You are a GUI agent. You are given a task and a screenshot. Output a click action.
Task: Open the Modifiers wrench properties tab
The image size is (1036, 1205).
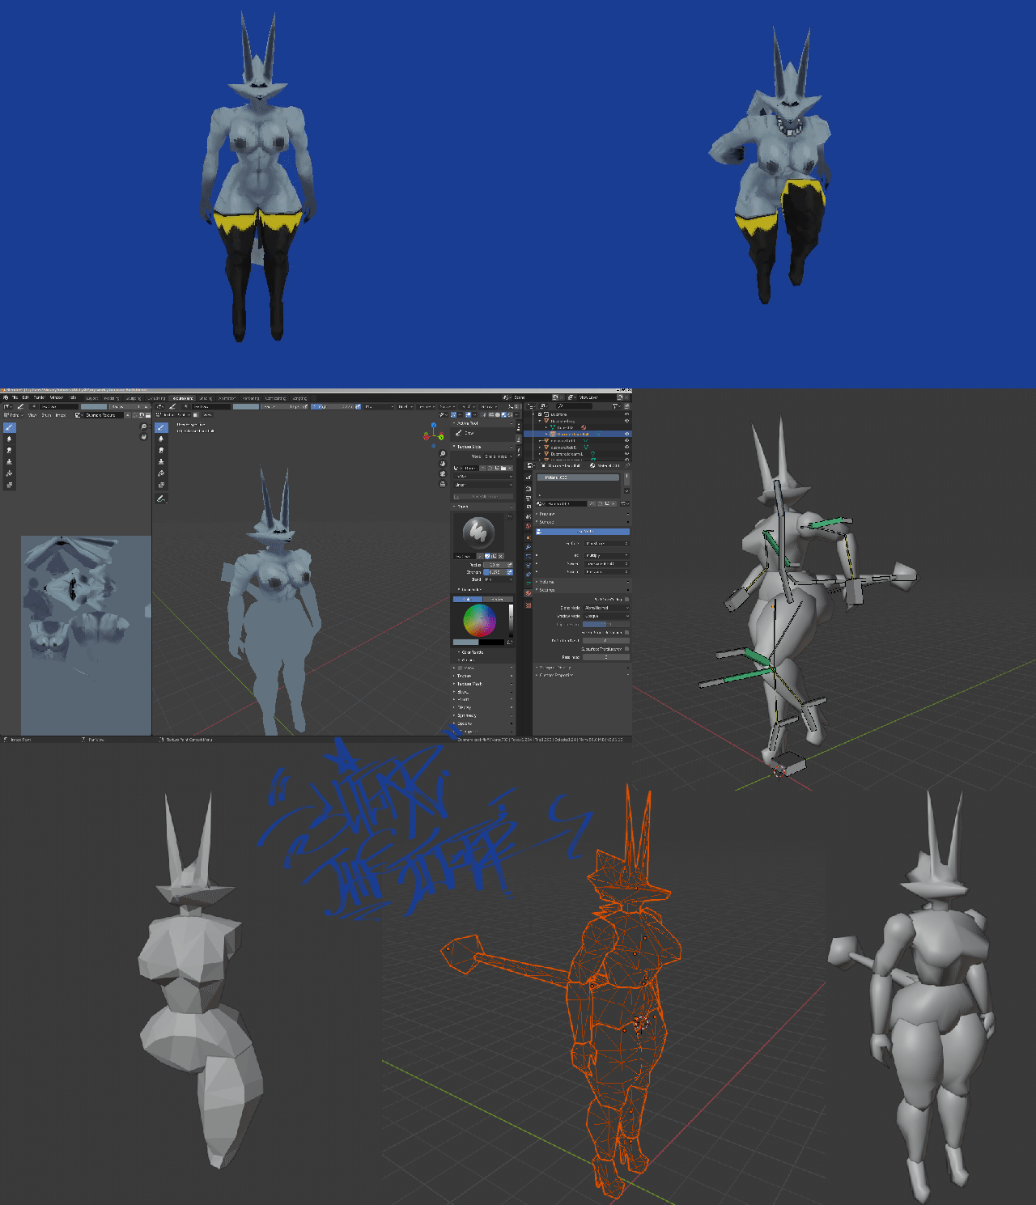[528, 547]
